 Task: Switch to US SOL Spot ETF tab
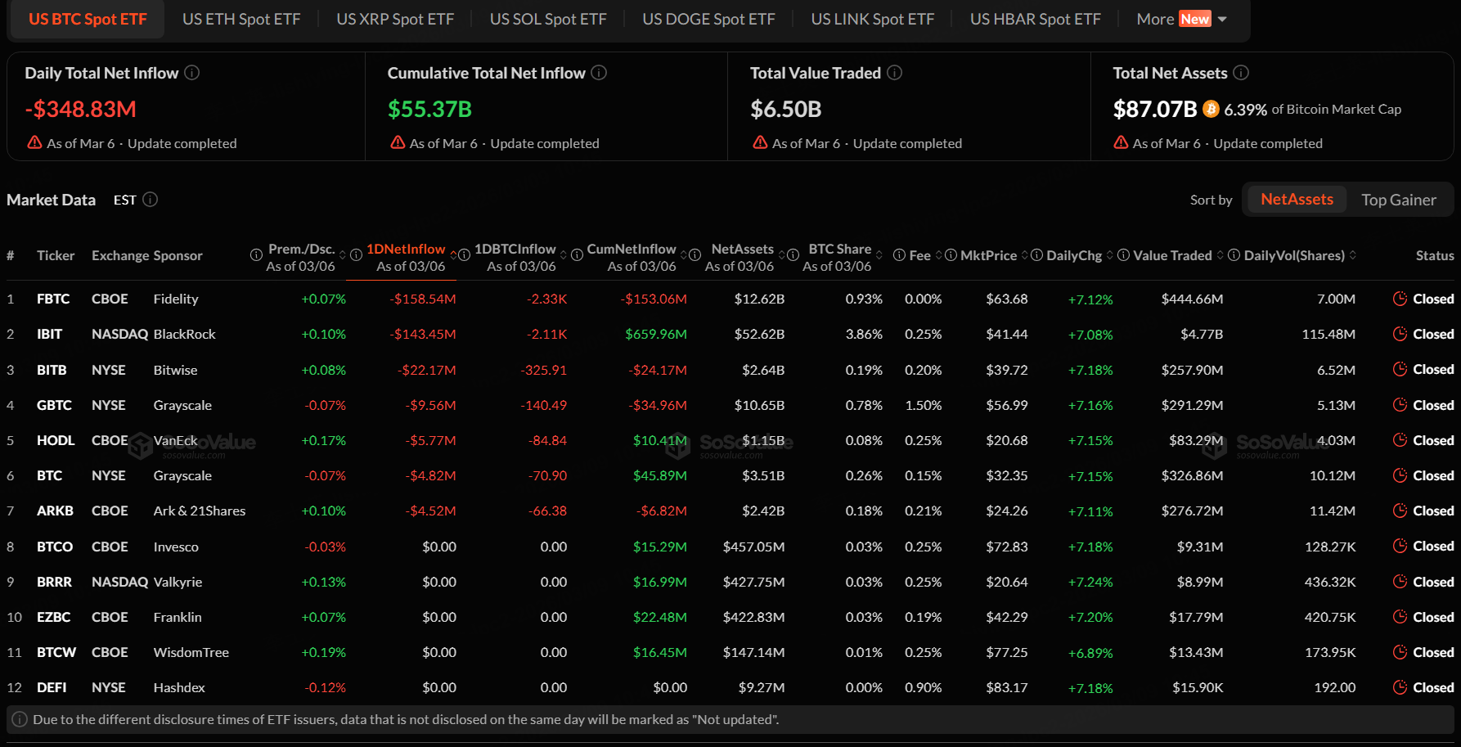[547, 19]
